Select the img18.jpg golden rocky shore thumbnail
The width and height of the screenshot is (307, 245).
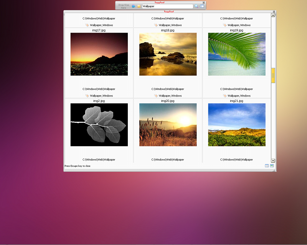coord(168,54)
